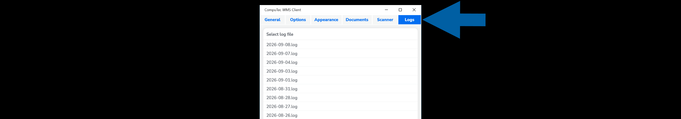Switch to the General tab
The width and height of the screenshot is (681, 119).
pyautogui.click(x=272, y=20)
